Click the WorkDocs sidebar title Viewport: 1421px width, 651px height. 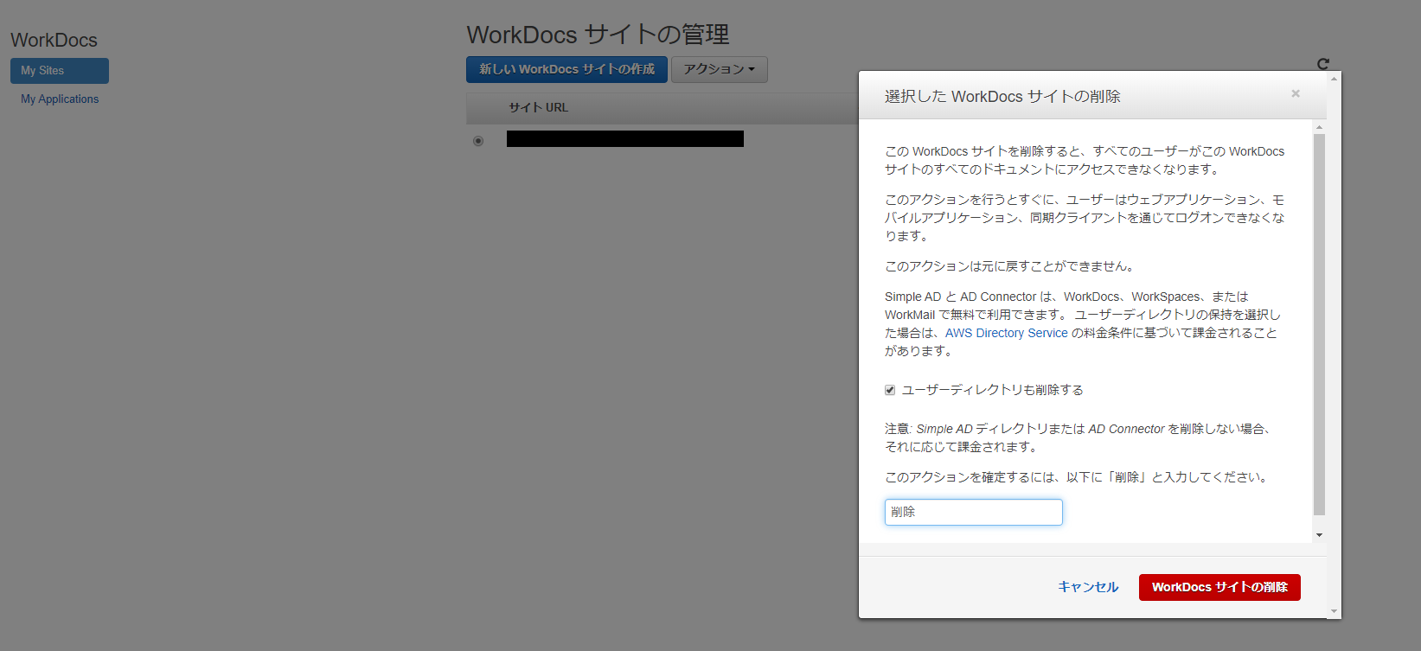coord(54,40)
